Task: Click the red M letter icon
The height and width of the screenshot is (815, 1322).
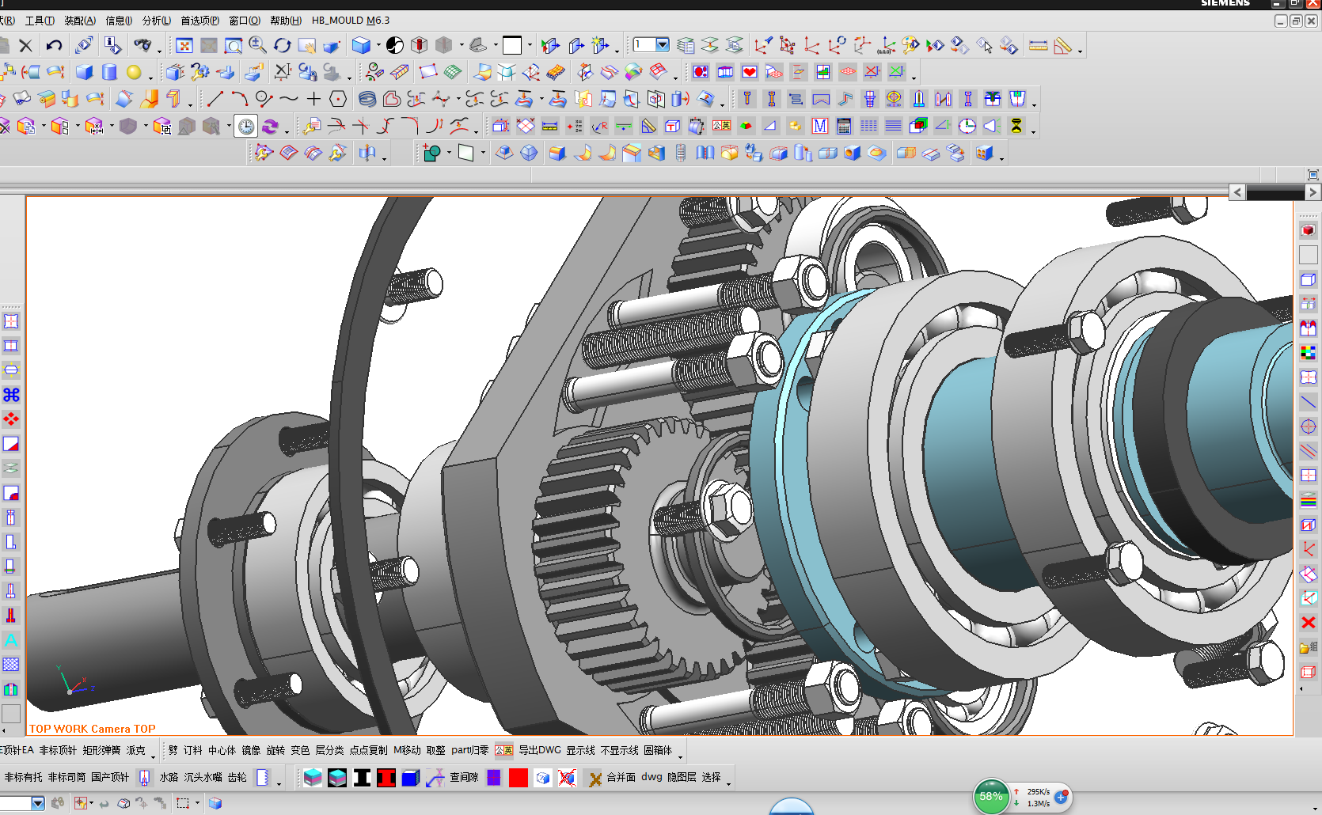Action: tap(820, 126)
